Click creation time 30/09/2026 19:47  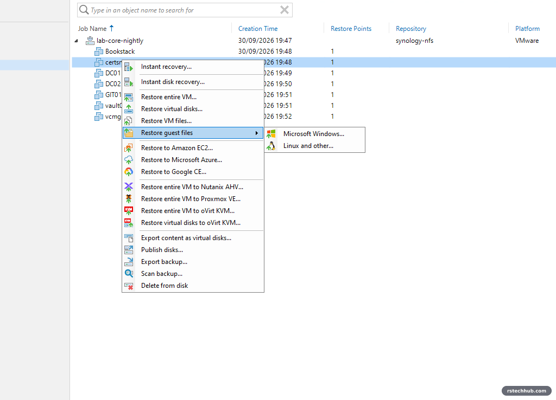[265, 41]
